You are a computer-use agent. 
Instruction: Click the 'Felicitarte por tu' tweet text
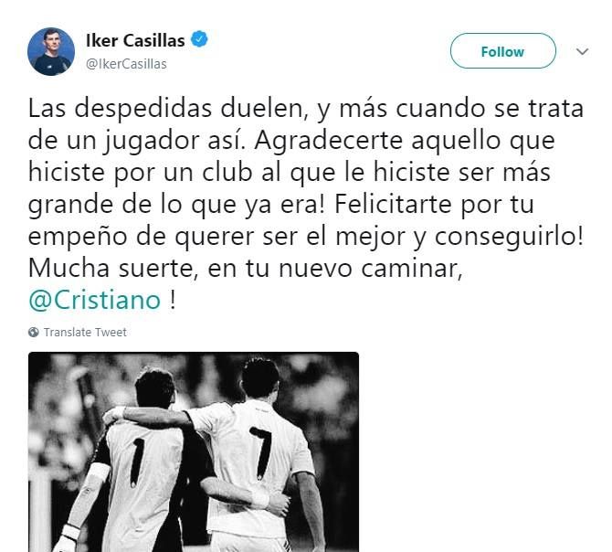coord(434,204)
